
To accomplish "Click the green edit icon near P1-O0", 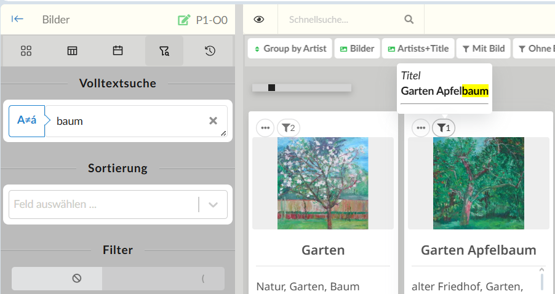I will (183, 20).
